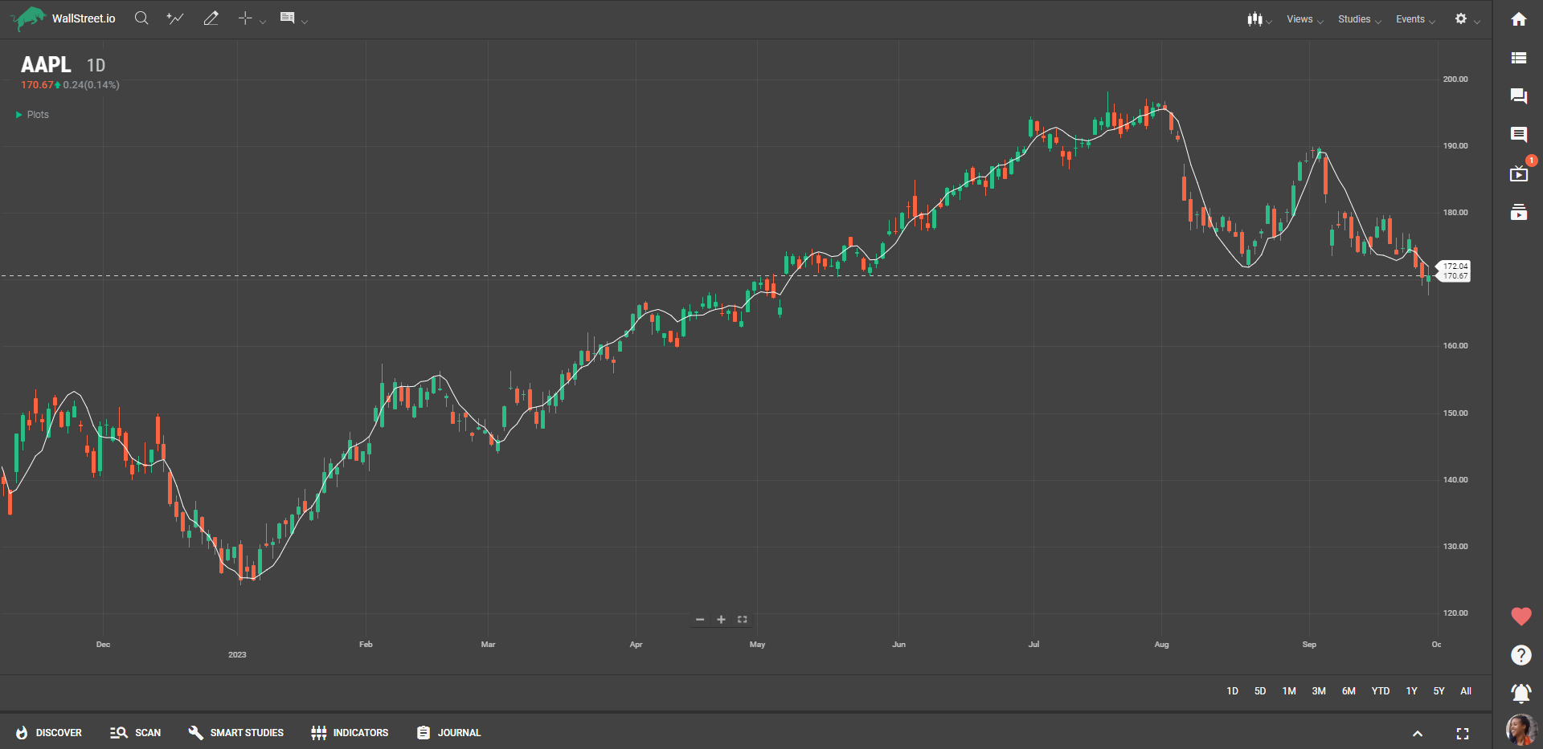Select the 1M range button
Screen dimensions: 1543x749
point(1289,691)
